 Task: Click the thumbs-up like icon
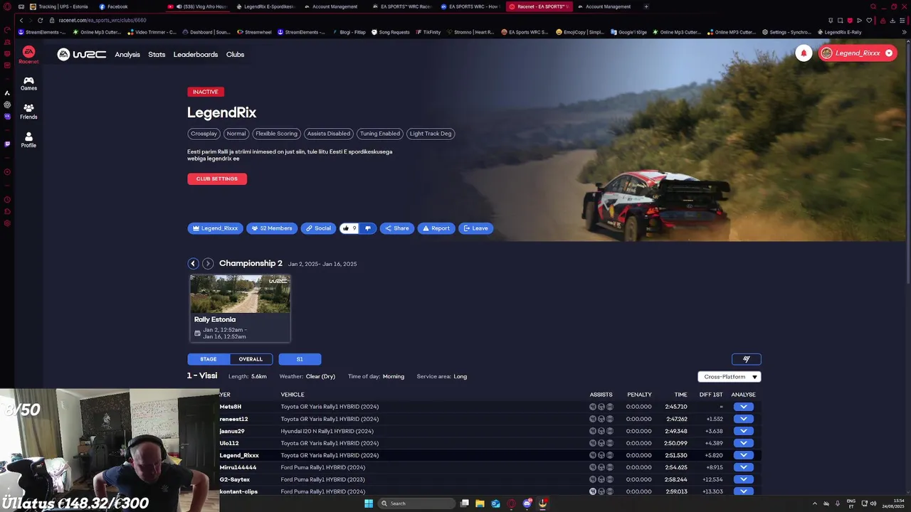tap(346, 228)
